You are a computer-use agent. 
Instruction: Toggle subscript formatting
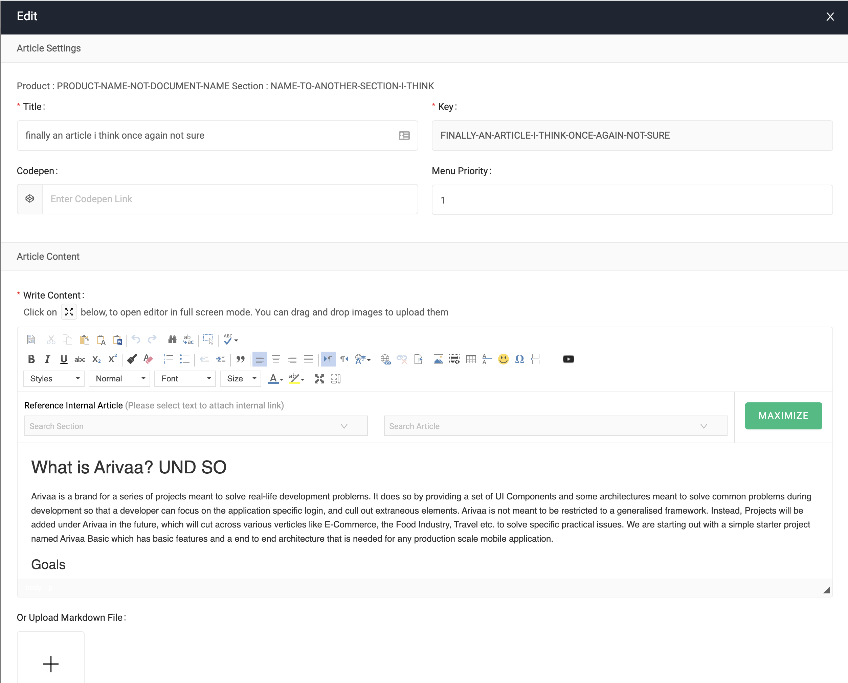pos(96,359)
